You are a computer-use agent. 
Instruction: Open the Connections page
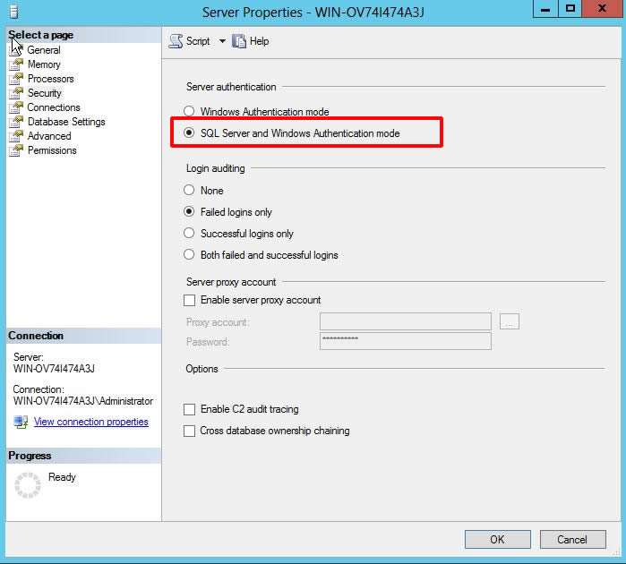pos(54,107)
